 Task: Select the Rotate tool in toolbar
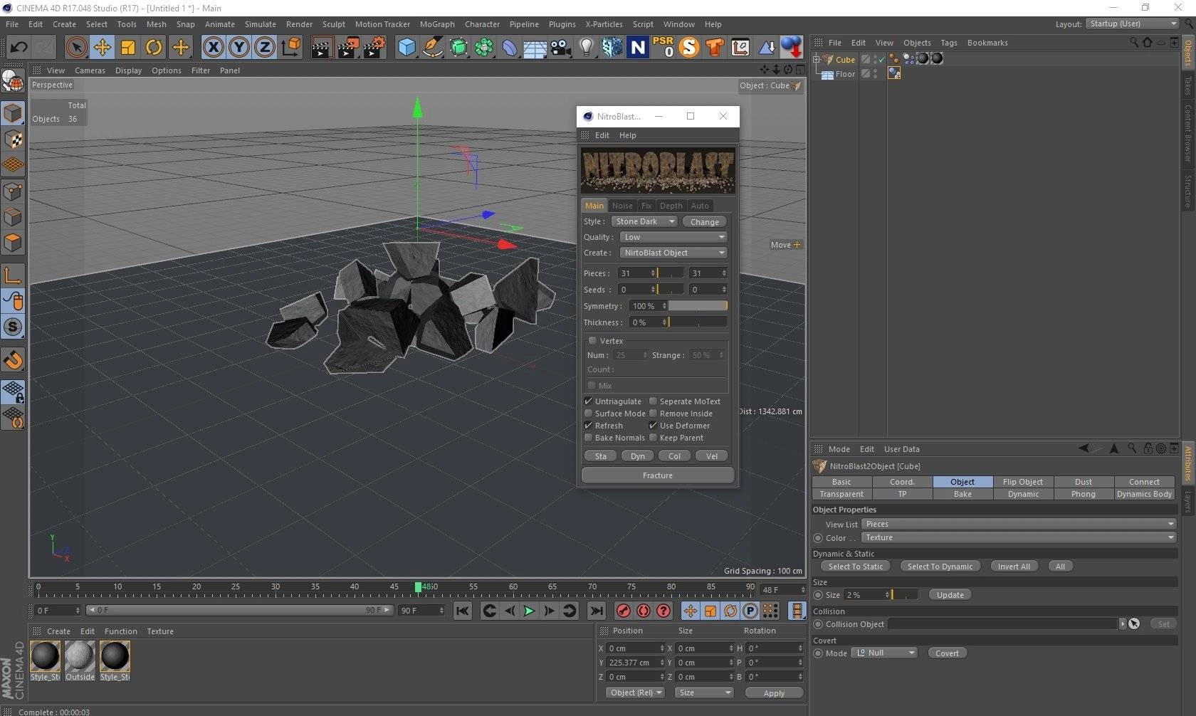click(154, 48)
